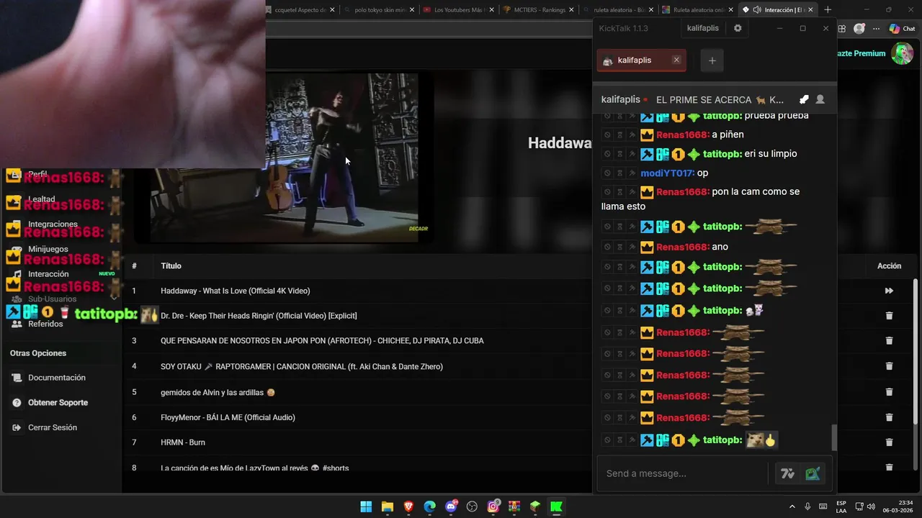Delete QUE PENSARAN DE NOSOTROS song
The image size is (922, 518).
[x=889, y=341]
